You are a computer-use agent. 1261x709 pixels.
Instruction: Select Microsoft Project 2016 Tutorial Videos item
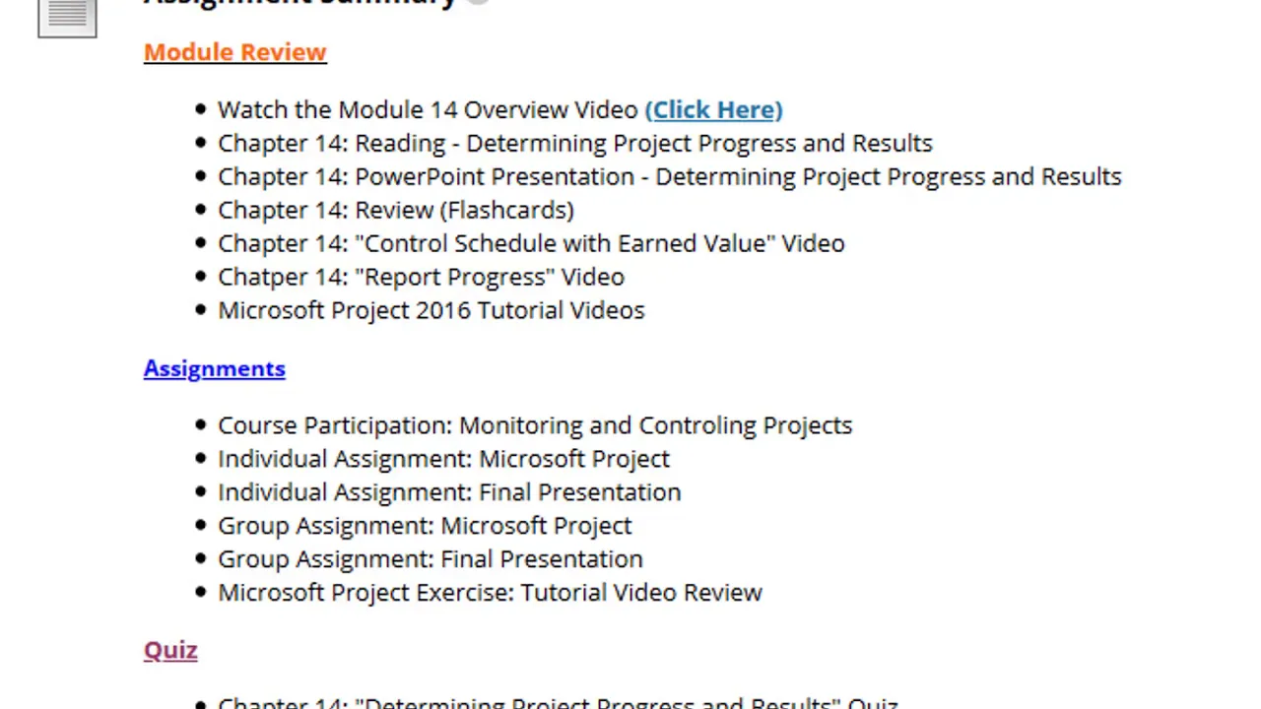[431, 310]
